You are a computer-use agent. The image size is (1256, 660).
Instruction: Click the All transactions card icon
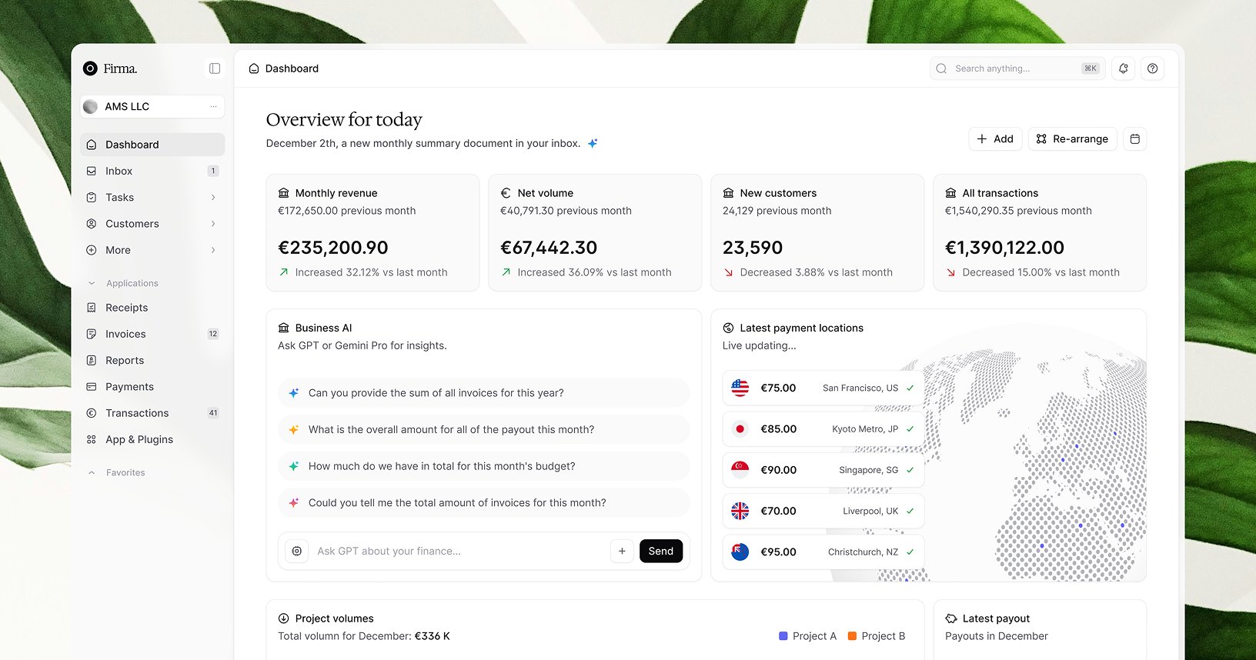click(x=950, y=193)
